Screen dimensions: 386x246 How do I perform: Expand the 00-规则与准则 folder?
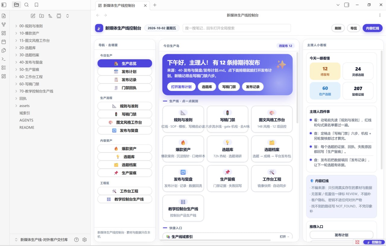(16, 26)
